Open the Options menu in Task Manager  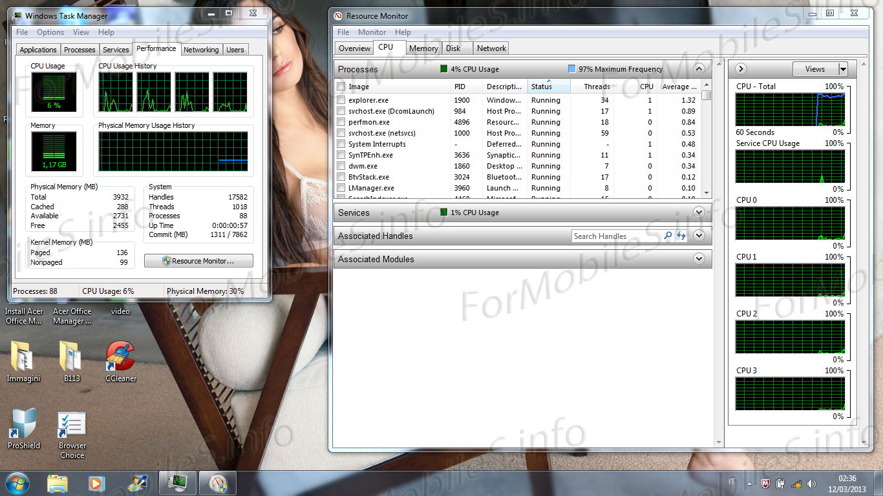pyautogui.click(x=50, y=32)
